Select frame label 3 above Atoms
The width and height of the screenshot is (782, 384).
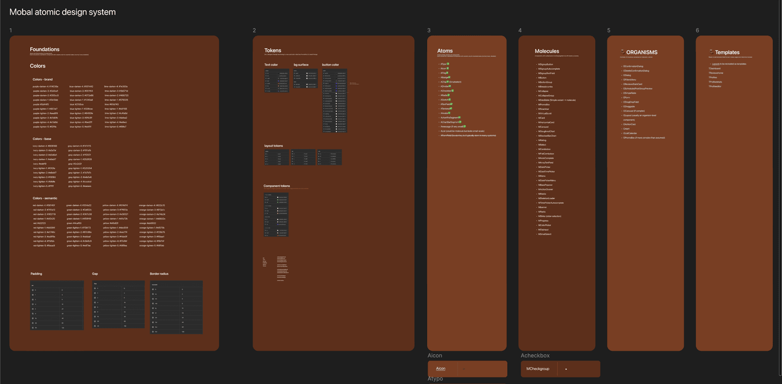pos(429,30)
